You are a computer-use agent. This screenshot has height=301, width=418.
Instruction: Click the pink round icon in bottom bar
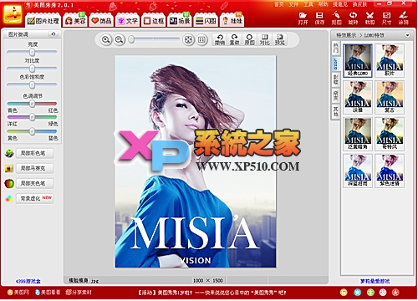pyautogui.click(x=383, y=293)
